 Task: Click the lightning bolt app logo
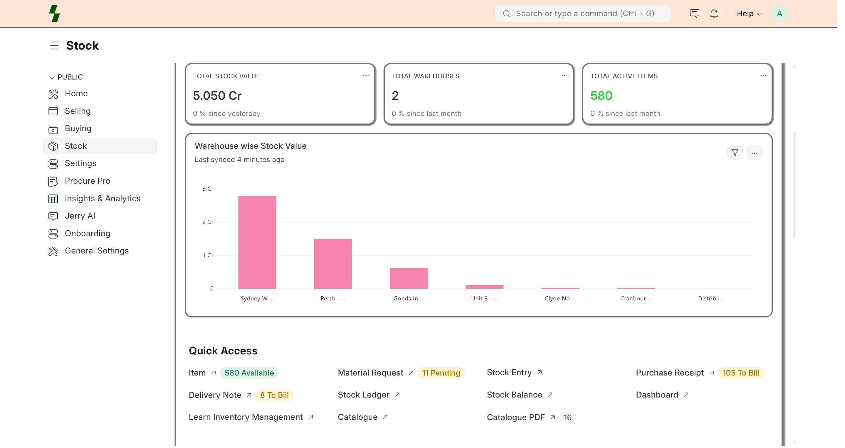point(54,13)
